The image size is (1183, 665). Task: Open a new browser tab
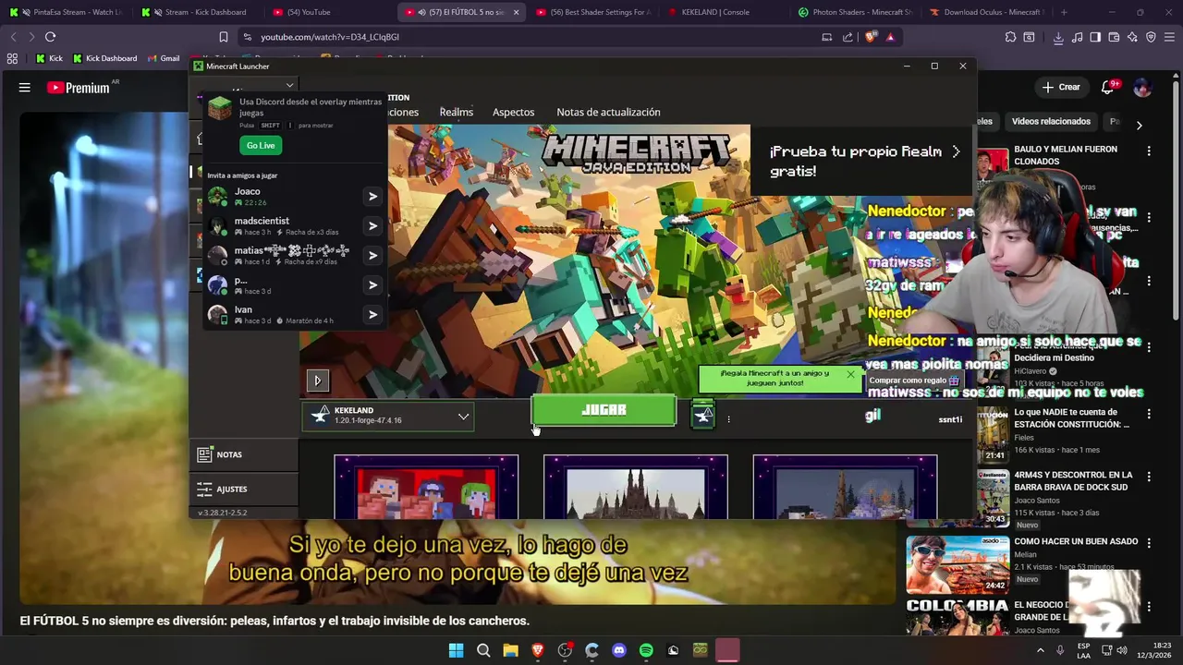[1064, 12]
